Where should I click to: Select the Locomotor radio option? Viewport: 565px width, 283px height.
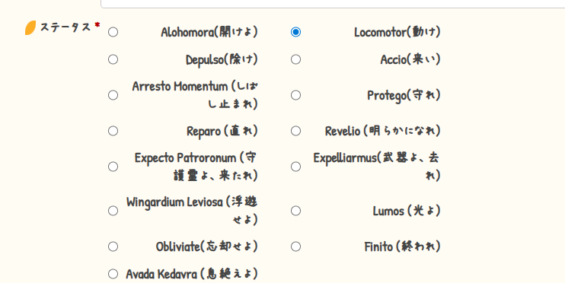click(296, 32)
